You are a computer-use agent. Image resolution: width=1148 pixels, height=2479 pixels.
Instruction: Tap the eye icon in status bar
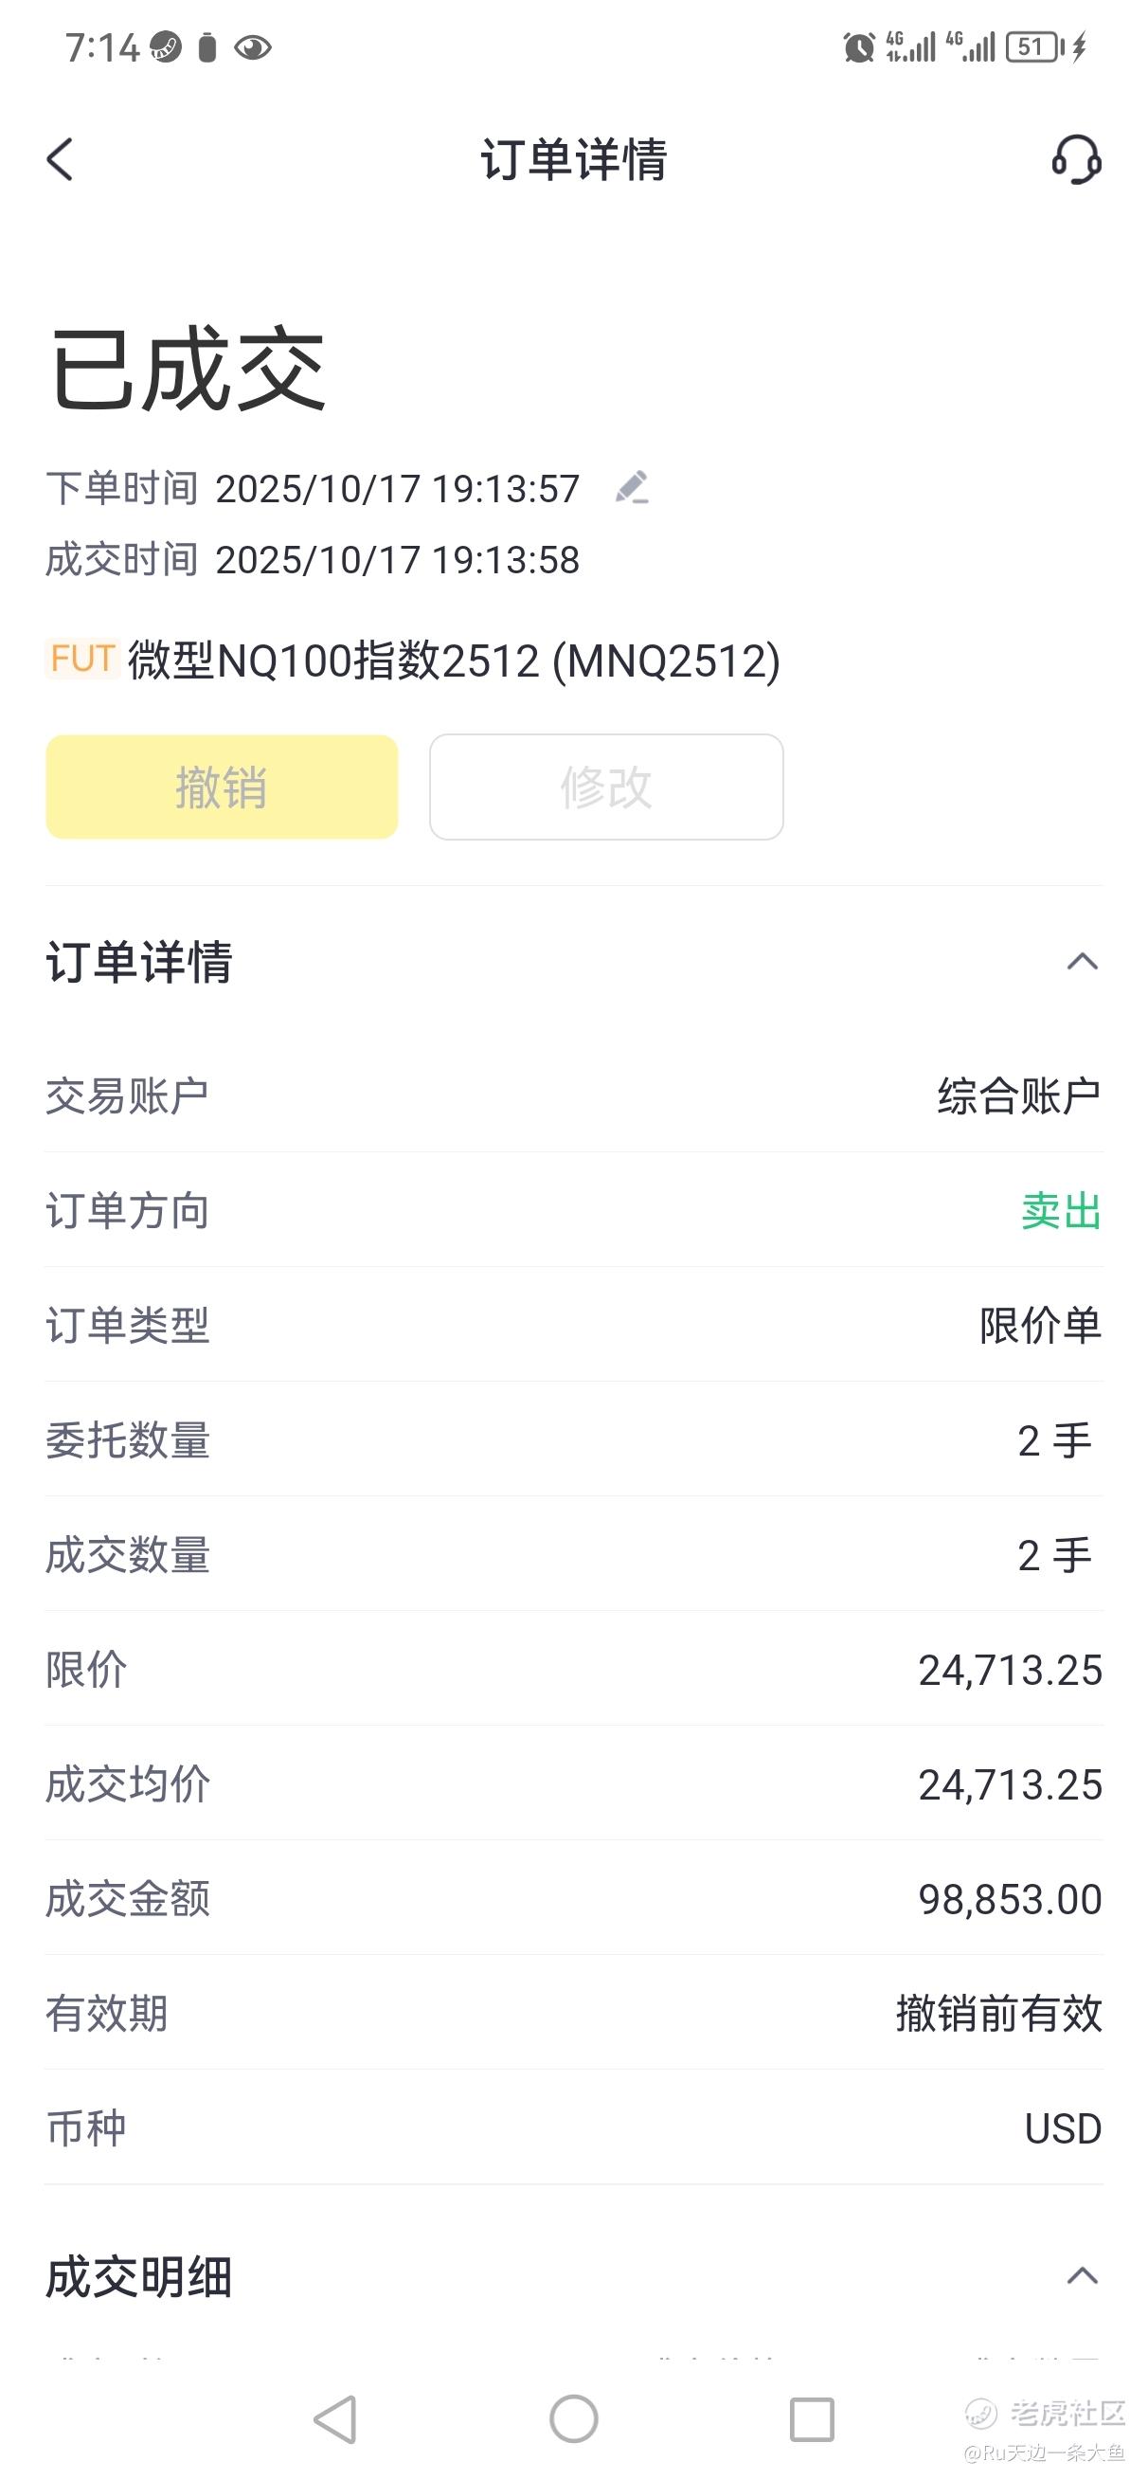[252, 47]
